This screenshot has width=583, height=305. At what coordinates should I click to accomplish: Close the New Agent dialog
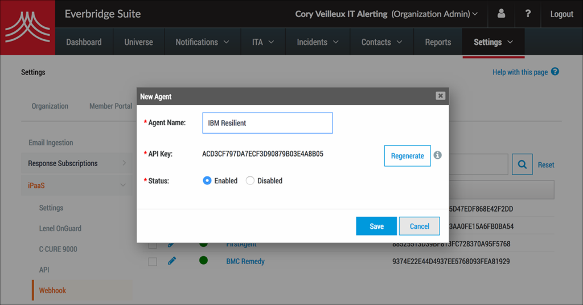tap(440, 96)
